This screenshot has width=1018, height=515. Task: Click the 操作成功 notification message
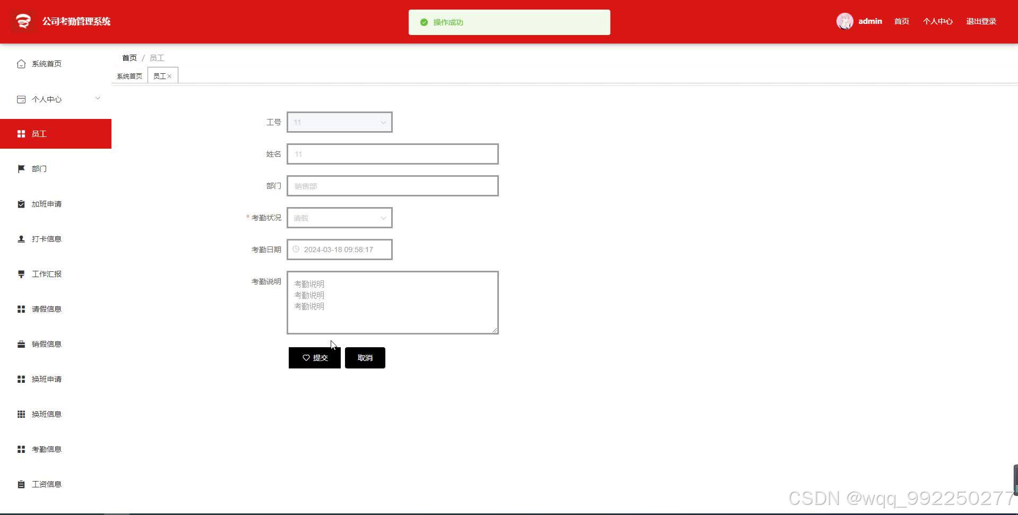coord(510,22)
